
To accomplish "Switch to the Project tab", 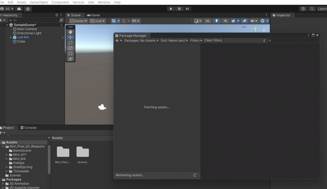I will tap(7, 128).
